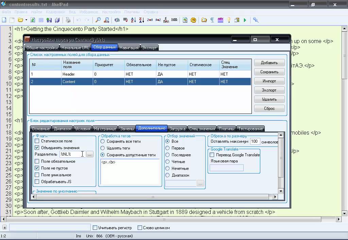Click the save-all multiple floppies icon
Image resolution: width=348 pixels, height=240 pixels.
point(57,20)
